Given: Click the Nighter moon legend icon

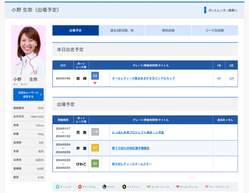Looking at the screenshot, I should point(104,187).
